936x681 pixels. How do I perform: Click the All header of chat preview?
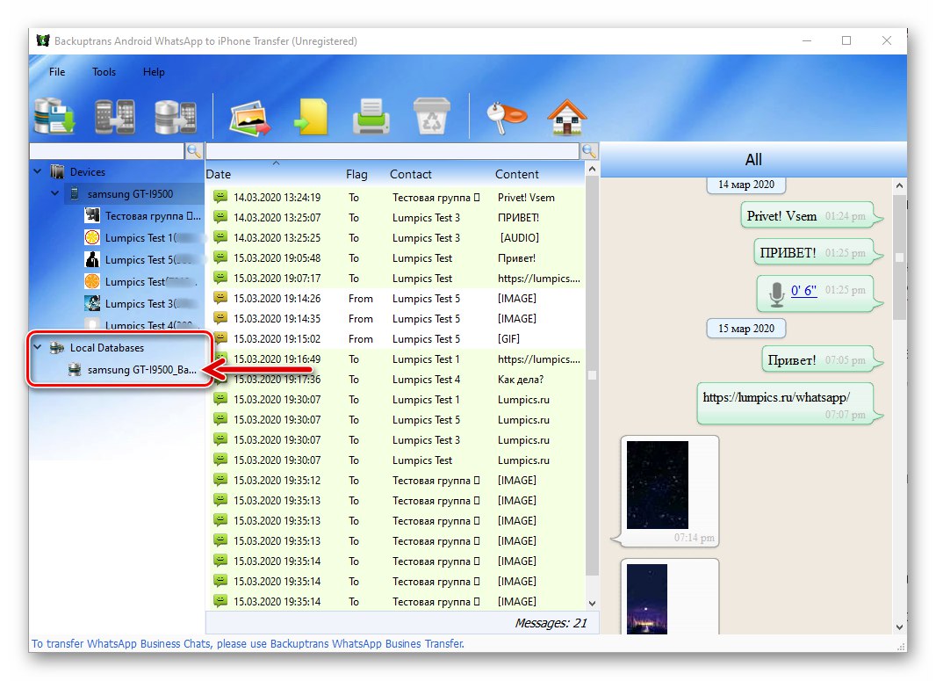753,160
